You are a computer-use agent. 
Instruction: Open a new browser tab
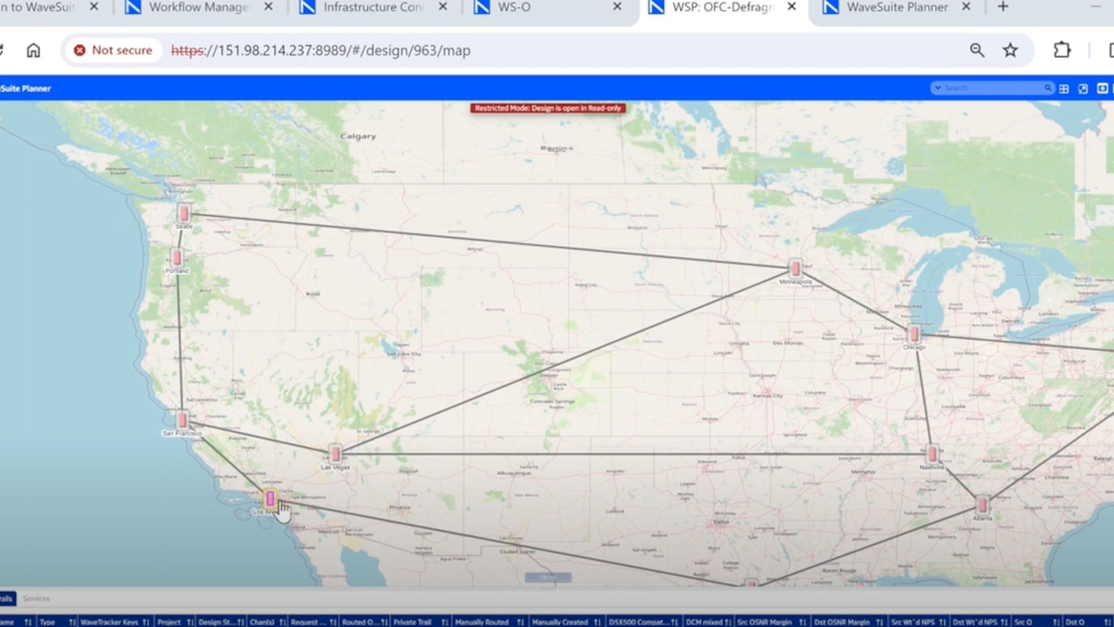[x=1003, y=7]
